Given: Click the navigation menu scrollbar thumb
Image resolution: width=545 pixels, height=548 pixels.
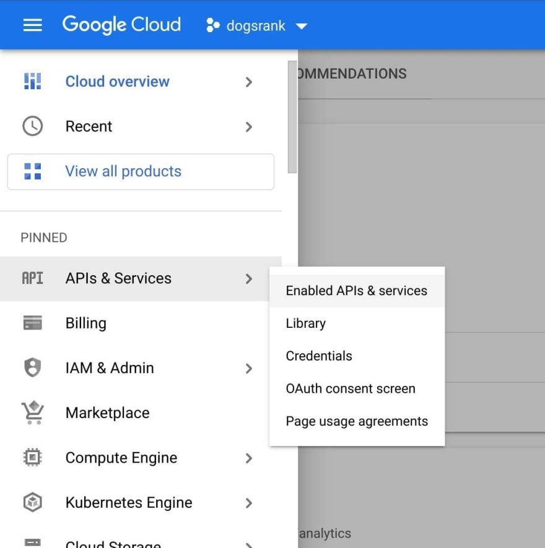Looking at the screenshot, I should [x=292, y=117].
